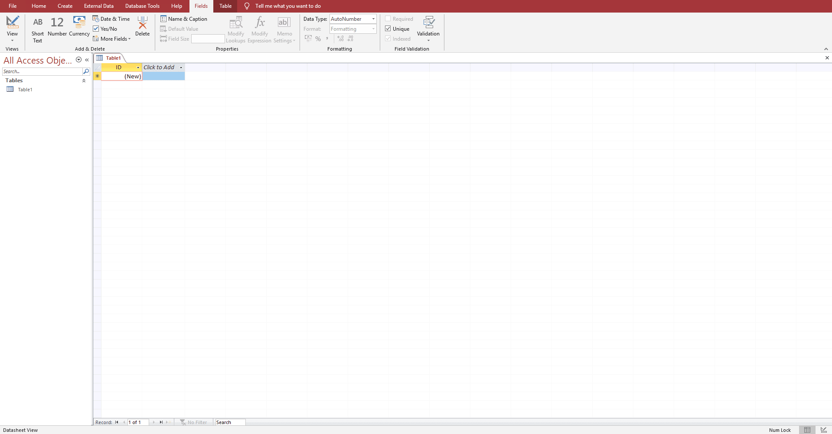This screenshot has height=434, width=832.
Task: Open the Create ribbon tab
Action: (x=65, y=6)
